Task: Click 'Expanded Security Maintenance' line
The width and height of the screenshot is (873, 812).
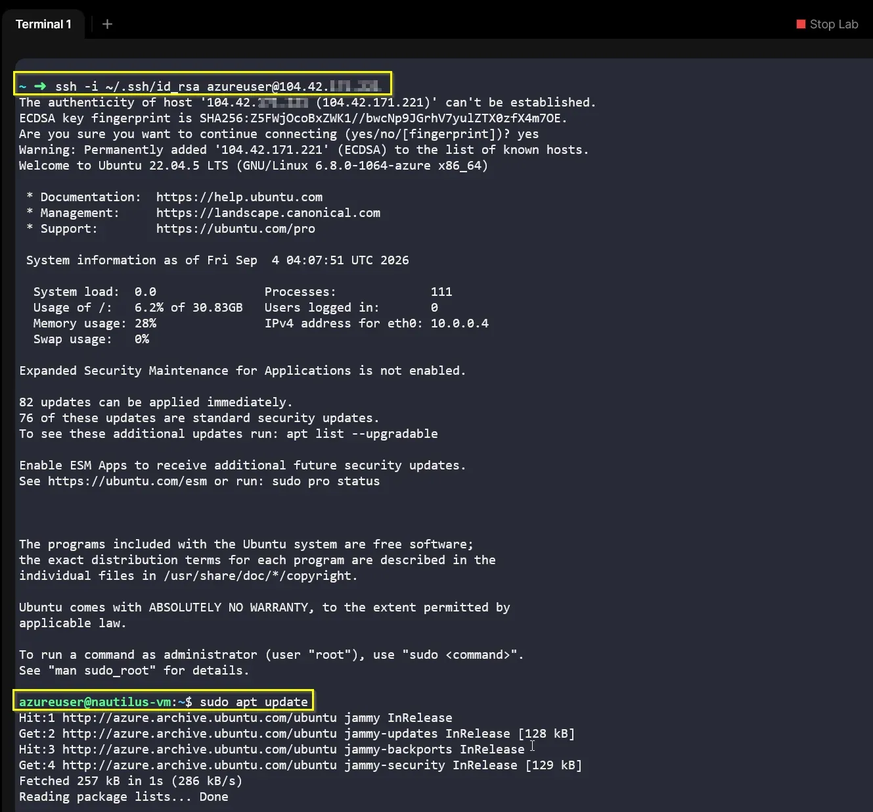Action: click(242, 371)
